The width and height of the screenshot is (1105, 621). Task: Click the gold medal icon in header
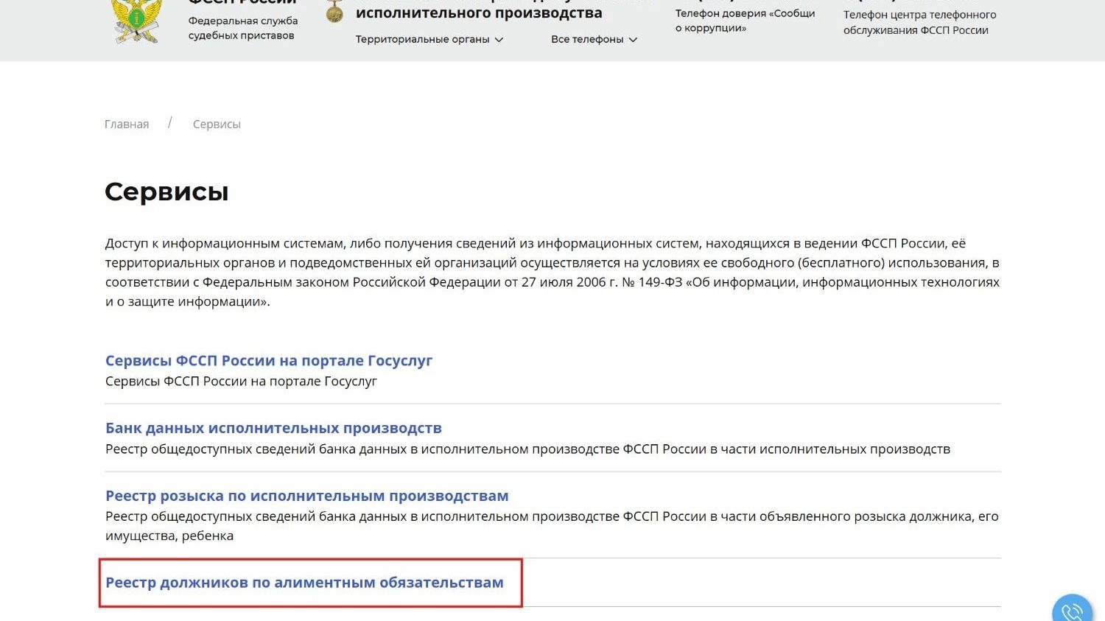click(334, 11)
